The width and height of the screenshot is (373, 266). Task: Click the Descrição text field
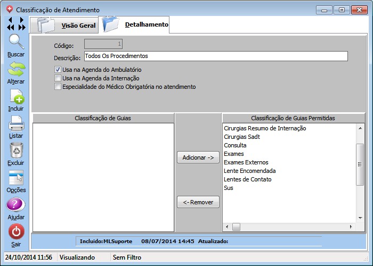pos(215,56)
